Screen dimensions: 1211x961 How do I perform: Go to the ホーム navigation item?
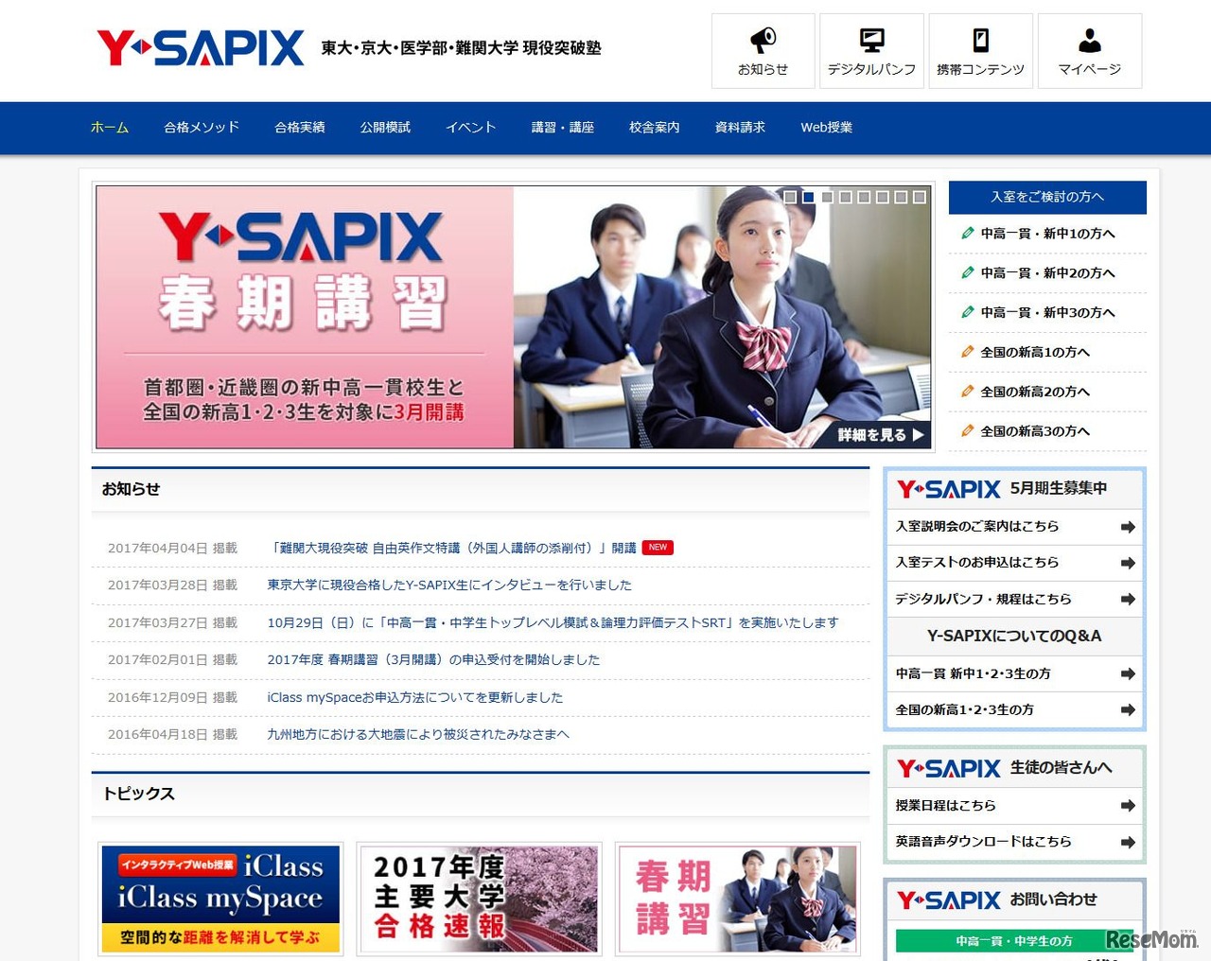pyautogui.click(x=110, y=128)
